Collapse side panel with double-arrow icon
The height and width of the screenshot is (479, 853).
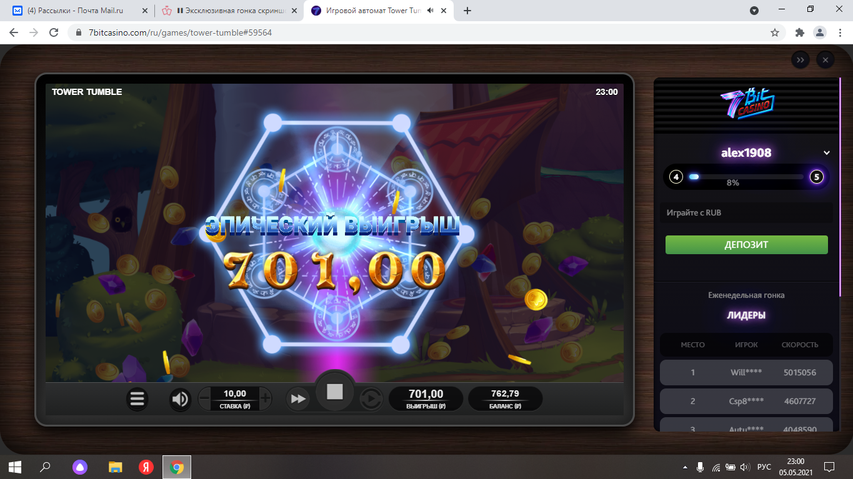[x=801, y=60]
